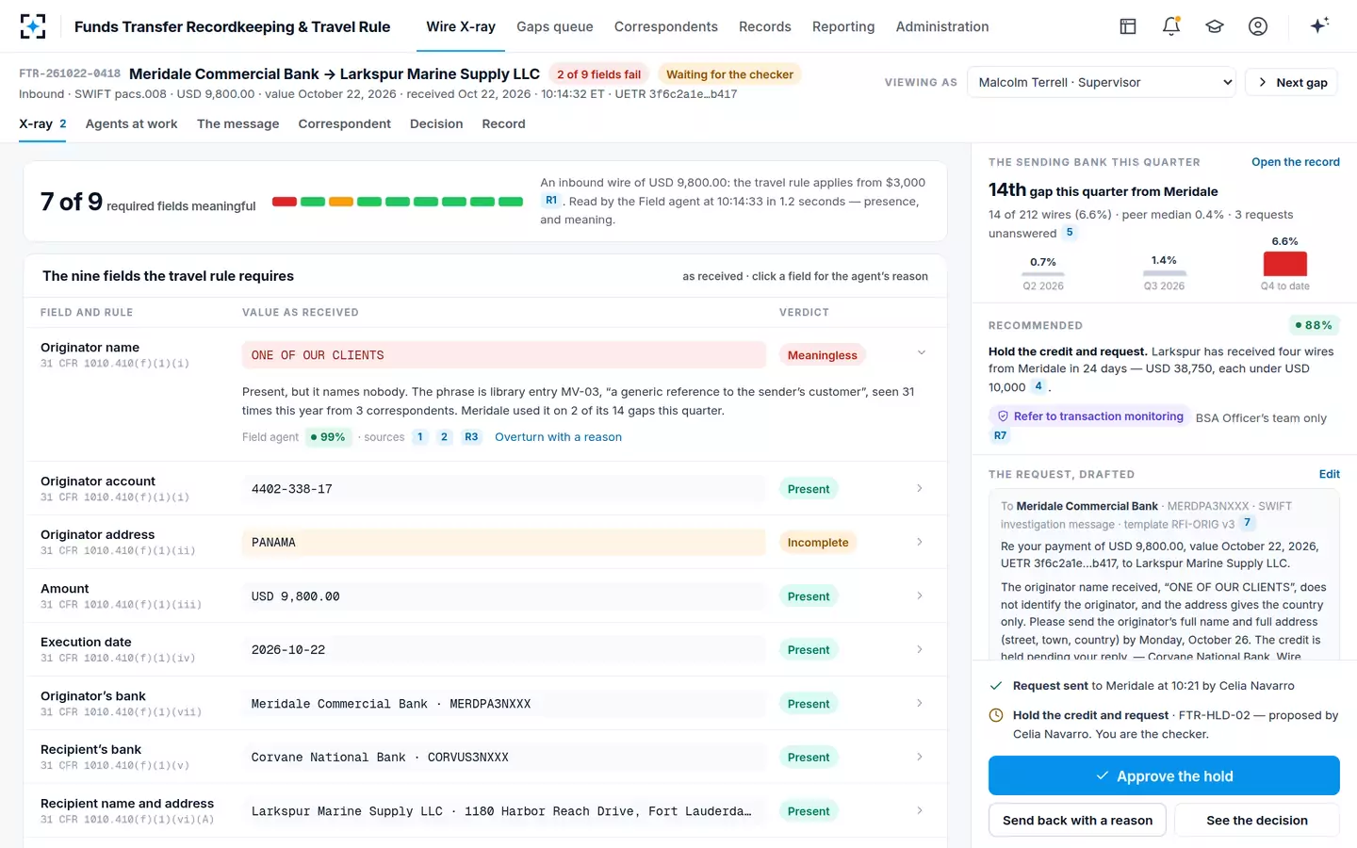The image size is (1357, 848).
Task: Click the orange segment in fields progress bar
Action: [x=341, y=202]
